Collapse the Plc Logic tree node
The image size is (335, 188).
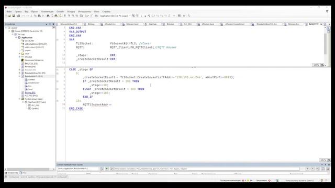point(13,34)
